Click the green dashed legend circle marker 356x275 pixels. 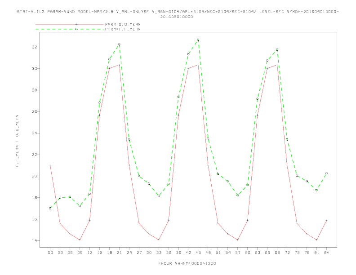pyautogui.click(x=76, y=29)
